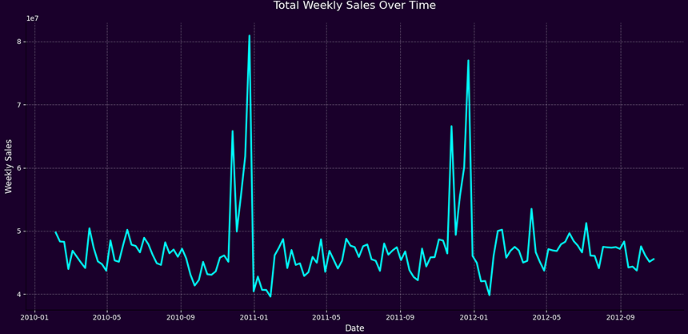688x334 pixels.
Task: Select the y-axis tick label 7
Action: pyautogui.click(x=19, y=105)
